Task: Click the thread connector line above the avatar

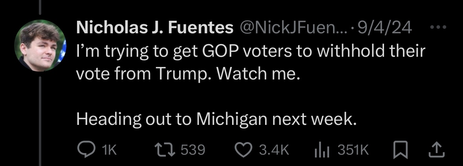Action: [x=40, y=7]
